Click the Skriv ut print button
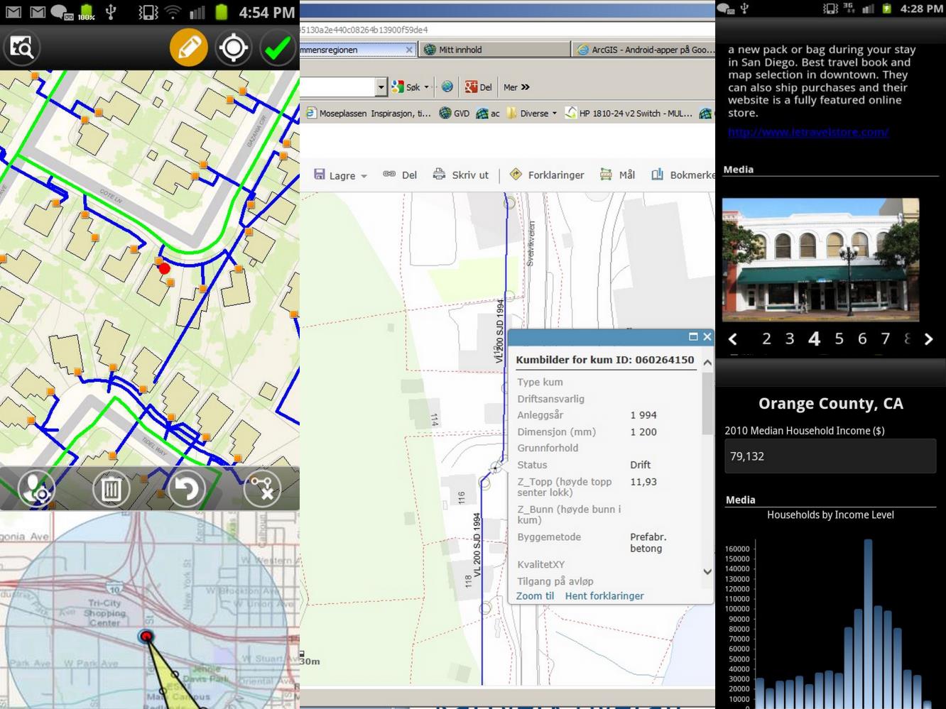 461,175
